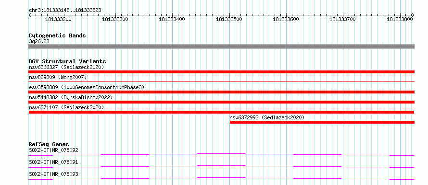Image resolution: width=428 pixels, height=185 pixels.
Task: Select the DGV Structural Variants track title
Action: [67, 61]
